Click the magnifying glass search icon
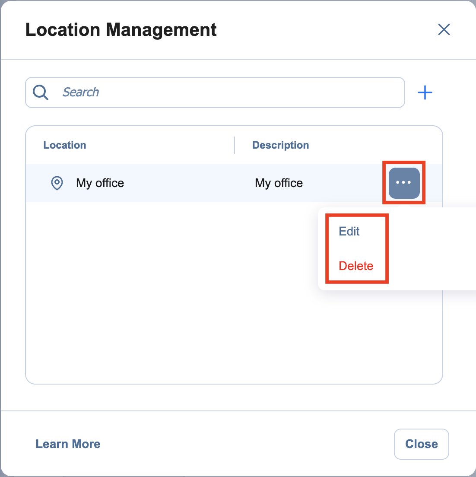The height and width of the screenshot is (477, 476). [x=41, y=92]
